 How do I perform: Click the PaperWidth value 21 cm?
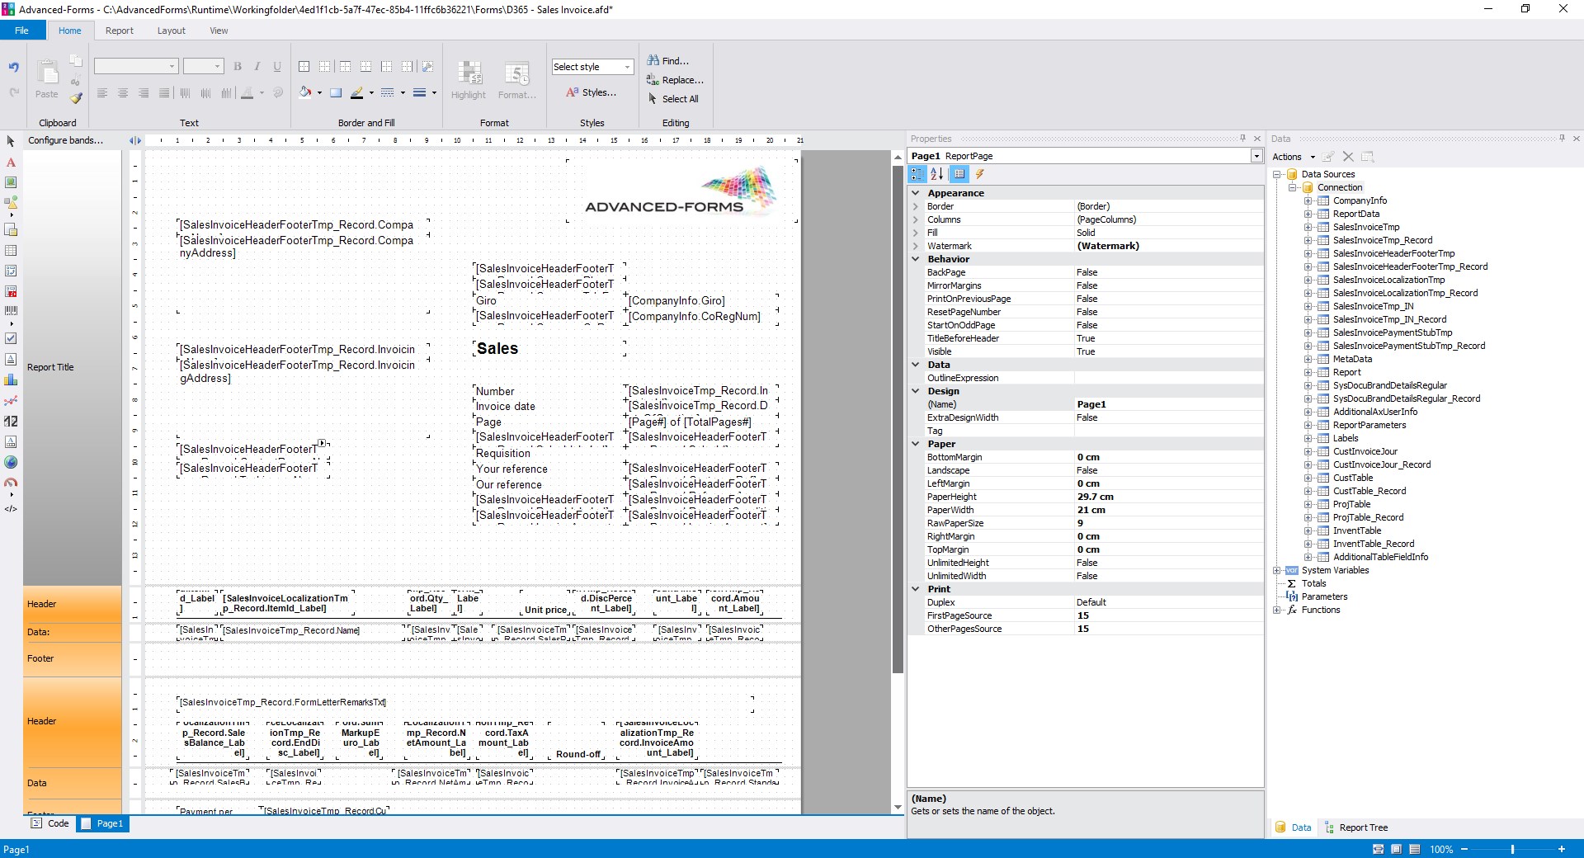coord(1169,510)
